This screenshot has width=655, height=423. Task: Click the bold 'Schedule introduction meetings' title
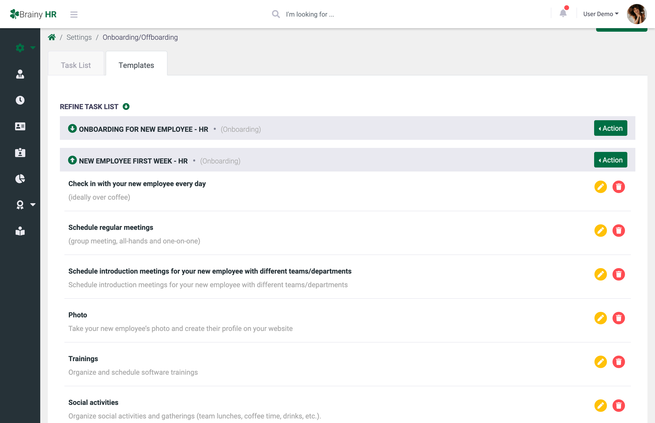pos(210,271)
